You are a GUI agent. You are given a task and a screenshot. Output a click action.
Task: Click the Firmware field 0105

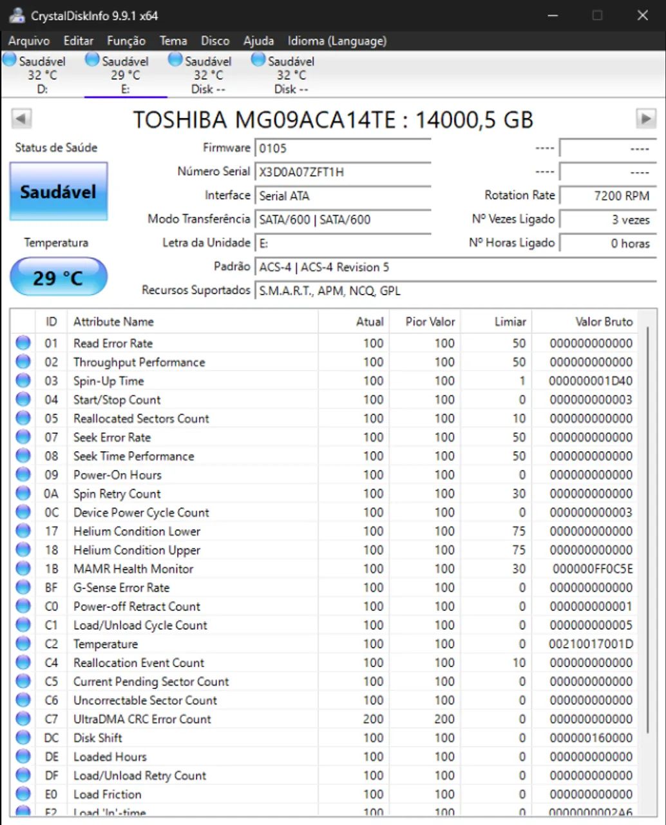343,148
